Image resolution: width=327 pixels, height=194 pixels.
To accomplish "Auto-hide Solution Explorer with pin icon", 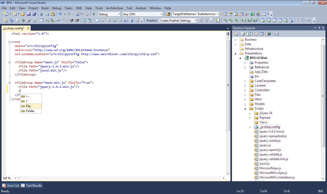I will (x=319, y=28).
